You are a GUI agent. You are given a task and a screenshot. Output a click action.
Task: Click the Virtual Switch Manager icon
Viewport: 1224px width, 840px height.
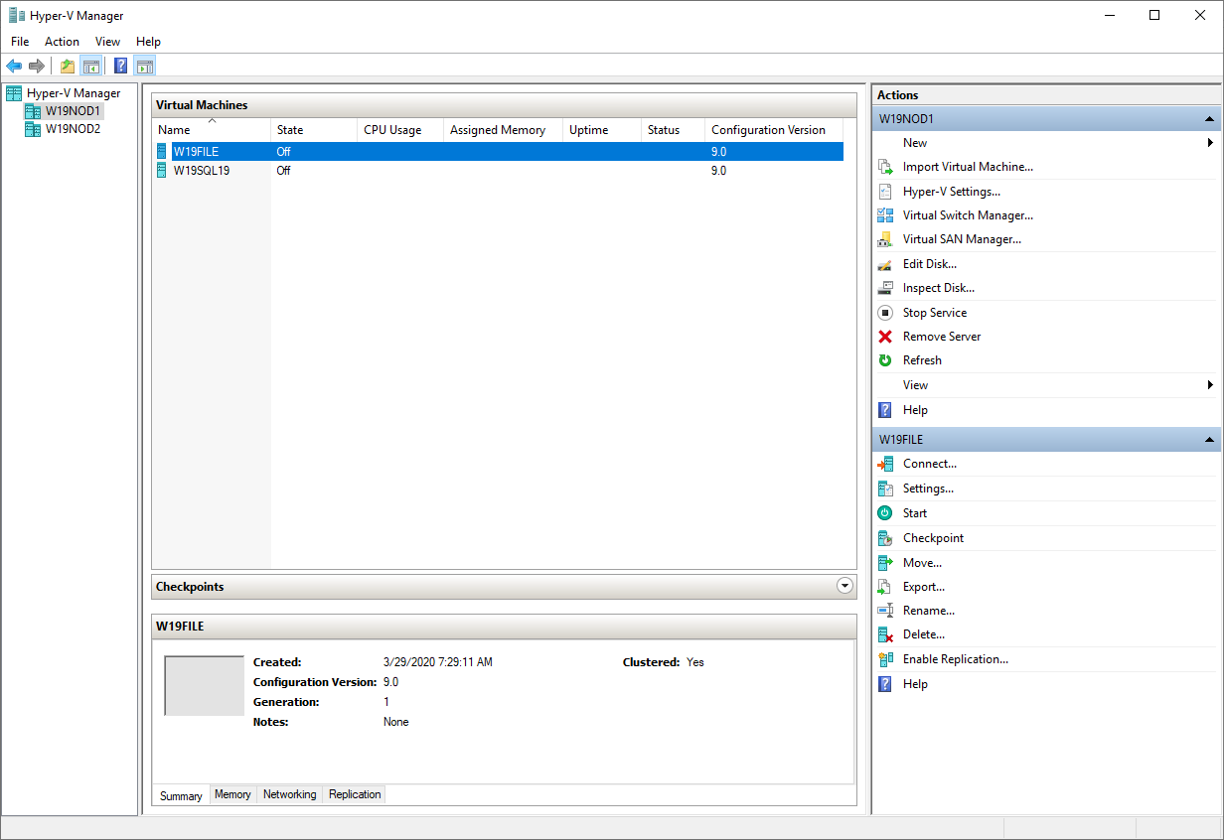(x=885, y=215)
